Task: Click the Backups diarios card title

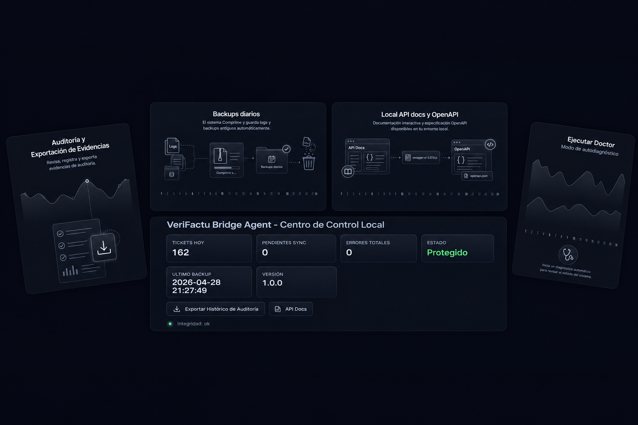Action: click(236, 114)
